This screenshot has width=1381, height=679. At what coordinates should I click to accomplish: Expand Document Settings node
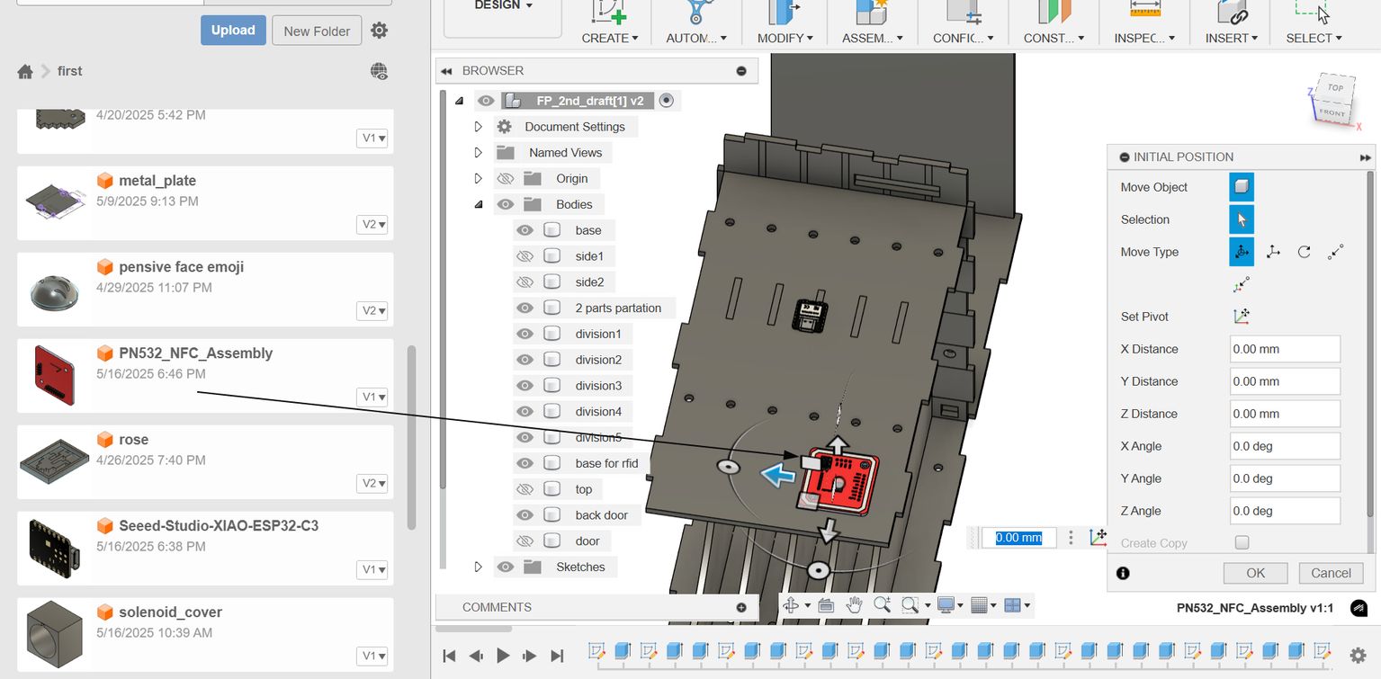479,127
